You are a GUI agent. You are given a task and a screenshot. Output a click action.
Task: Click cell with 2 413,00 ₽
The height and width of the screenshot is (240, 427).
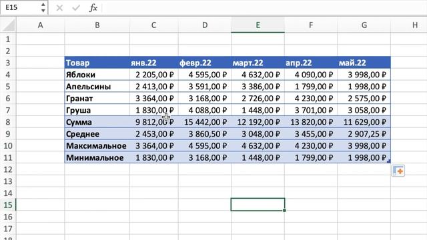pos(154,87)
